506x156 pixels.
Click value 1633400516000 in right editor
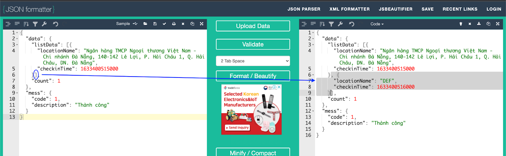pyautogui.click(x=396, y=87)
